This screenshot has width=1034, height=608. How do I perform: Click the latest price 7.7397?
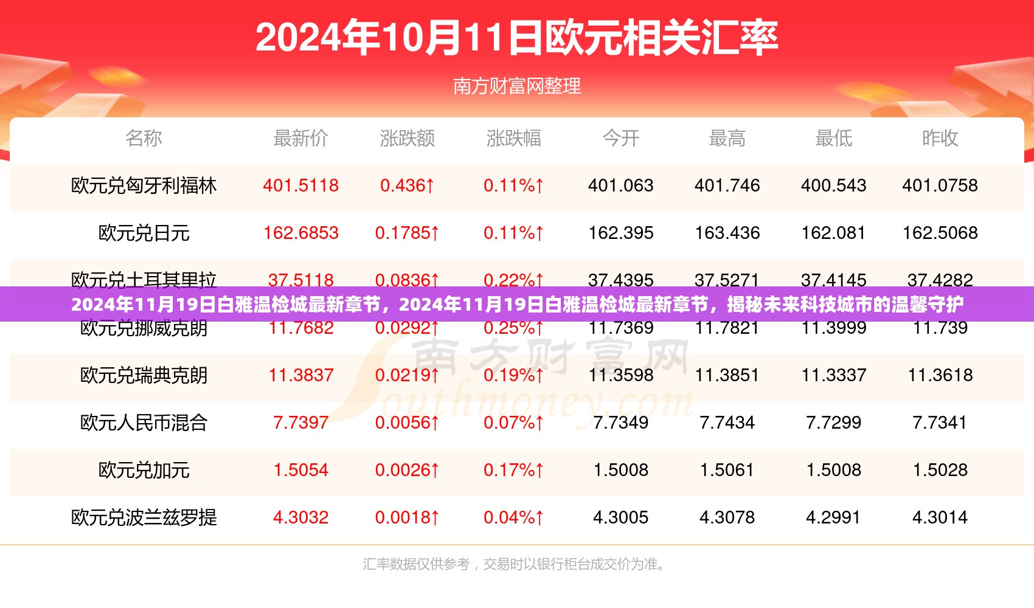pos(300,423)
